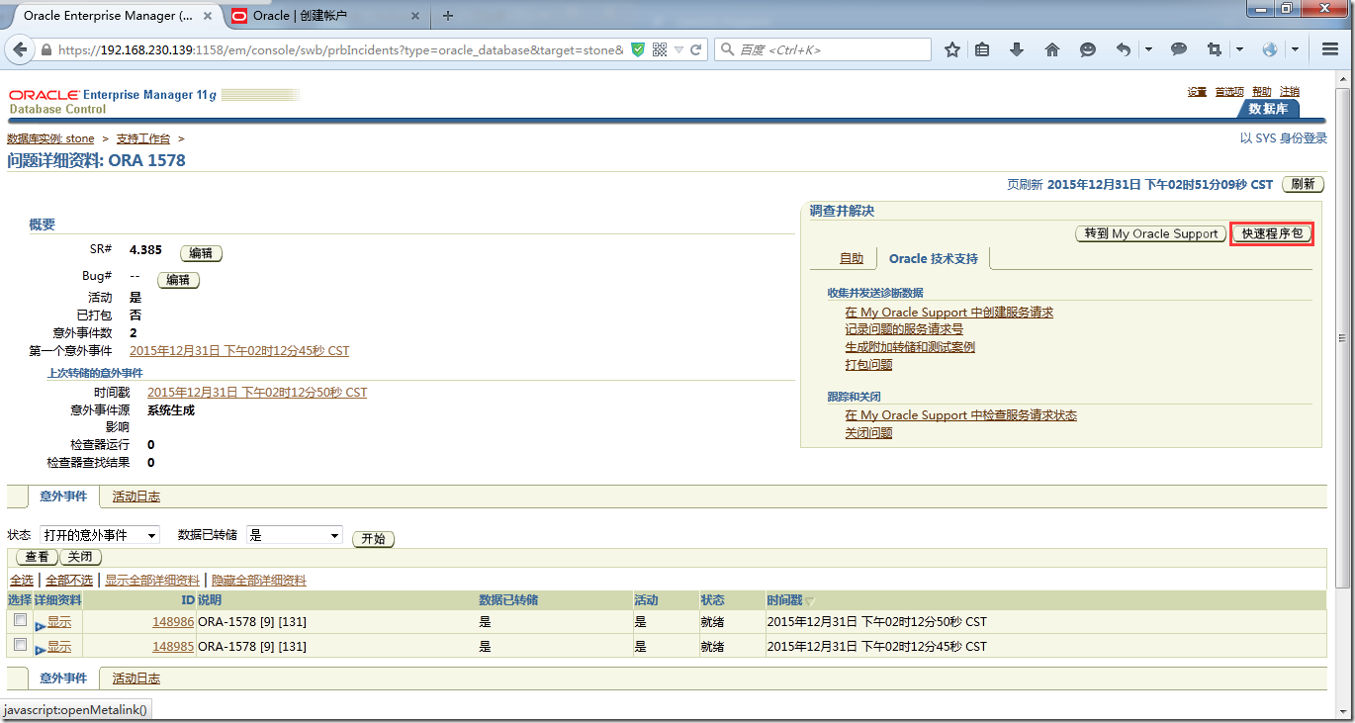Select checkbox for incident 148985
This screenshot has width=1355, height=723.
[20, 645]
